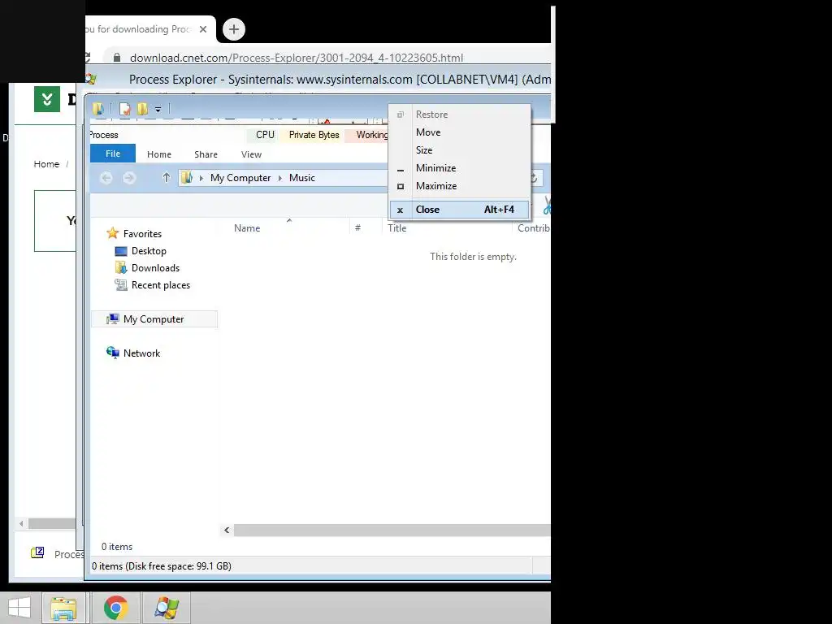The width and height of the screenshot is (832, 624).
Task: Switch to Google Chrome on the taskbar
Action: pos(115,608)
